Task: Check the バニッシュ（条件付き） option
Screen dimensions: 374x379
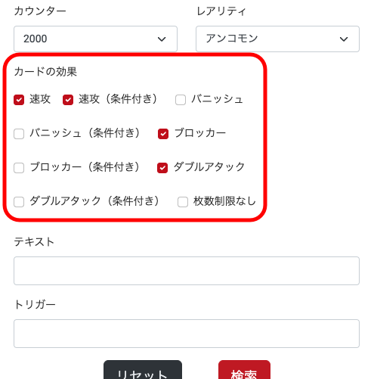Action: pos(19,134)
